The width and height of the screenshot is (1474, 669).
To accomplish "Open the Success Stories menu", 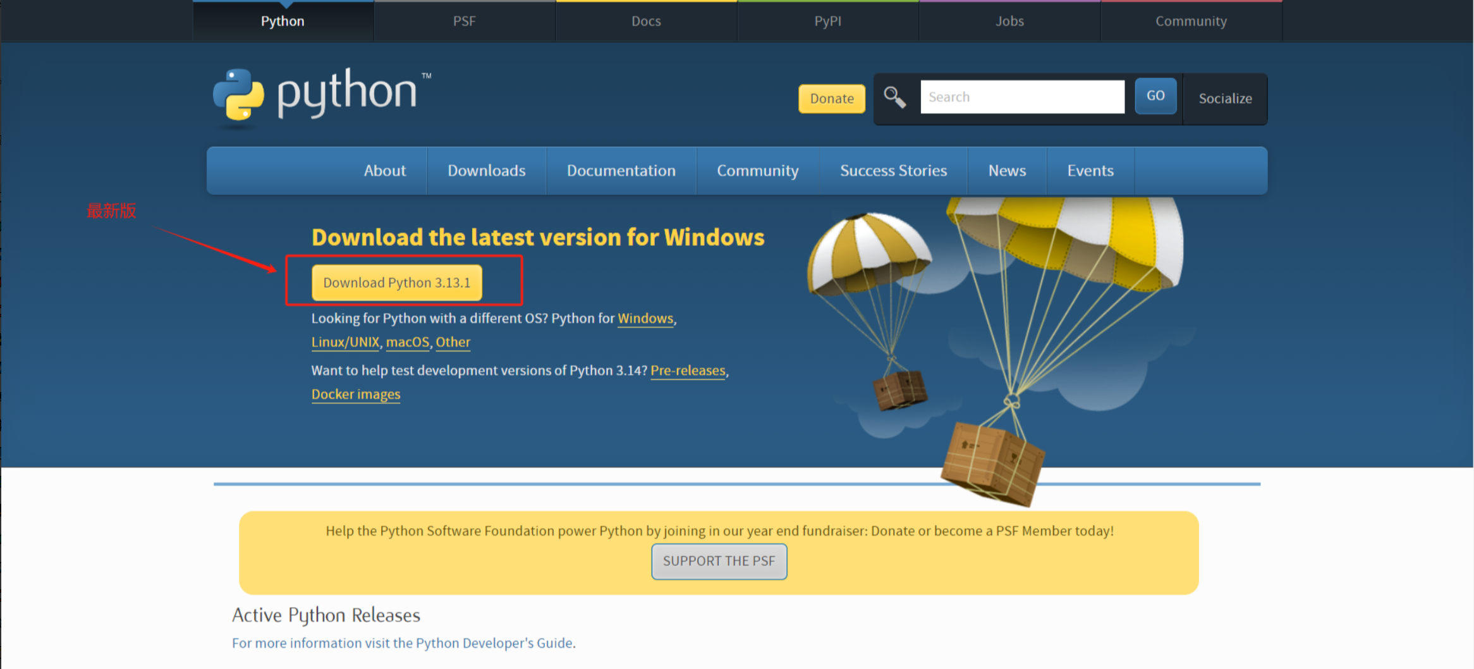I will 893,171.
